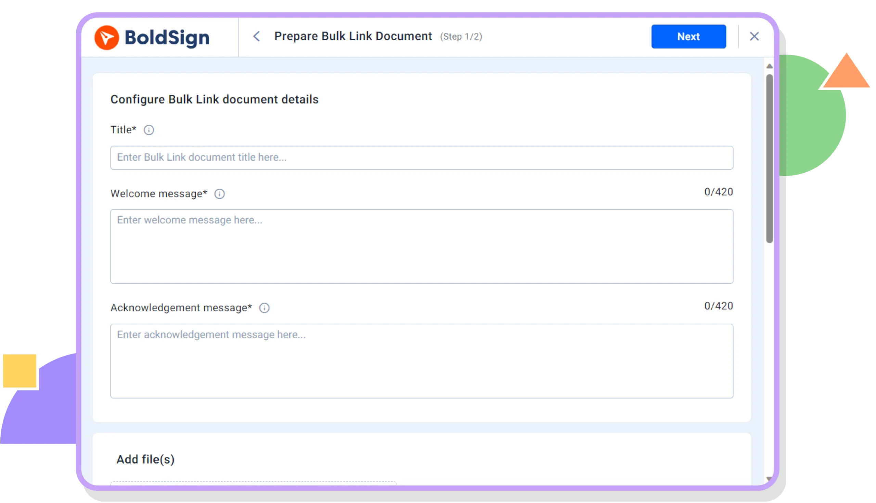The image size is (876, 503).
Task: Click the scrollbar up arrow
Action: pos(769,66)
